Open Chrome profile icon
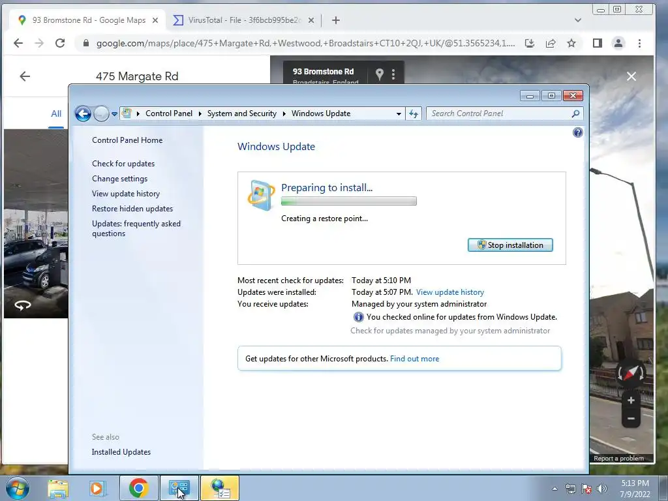The width and height of the screenshot is (668, 501). [x=618, y=43]
